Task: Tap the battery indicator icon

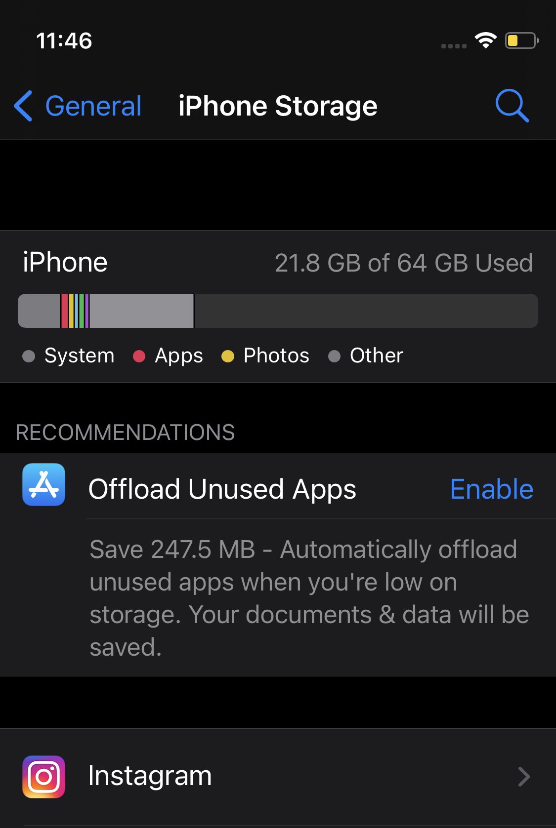Action: 521,40
